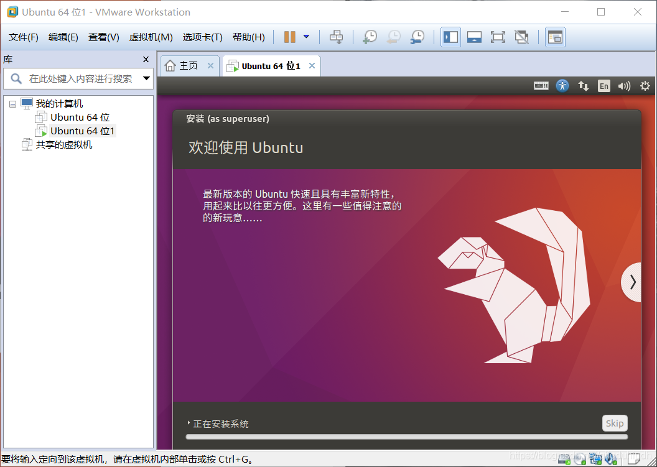Open the 选项卡(T) menu
Viewport: 657px width, 467px height.
(202, 37)
